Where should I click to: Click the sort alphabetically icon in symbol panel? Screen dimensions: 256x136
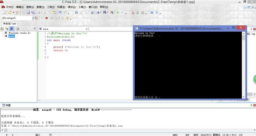point(2,29)
